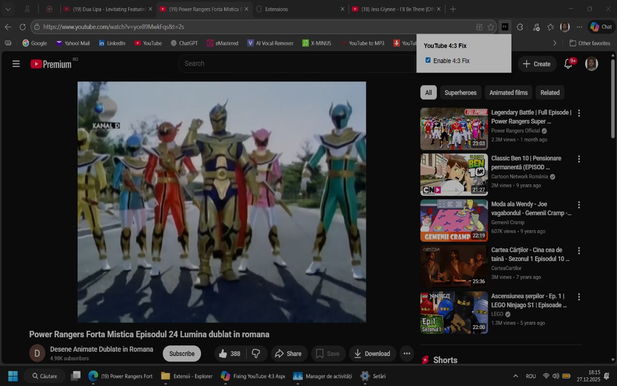Click the YouTube 4:3 Fix extension icon
617x386 pixels.
[504, 27]
